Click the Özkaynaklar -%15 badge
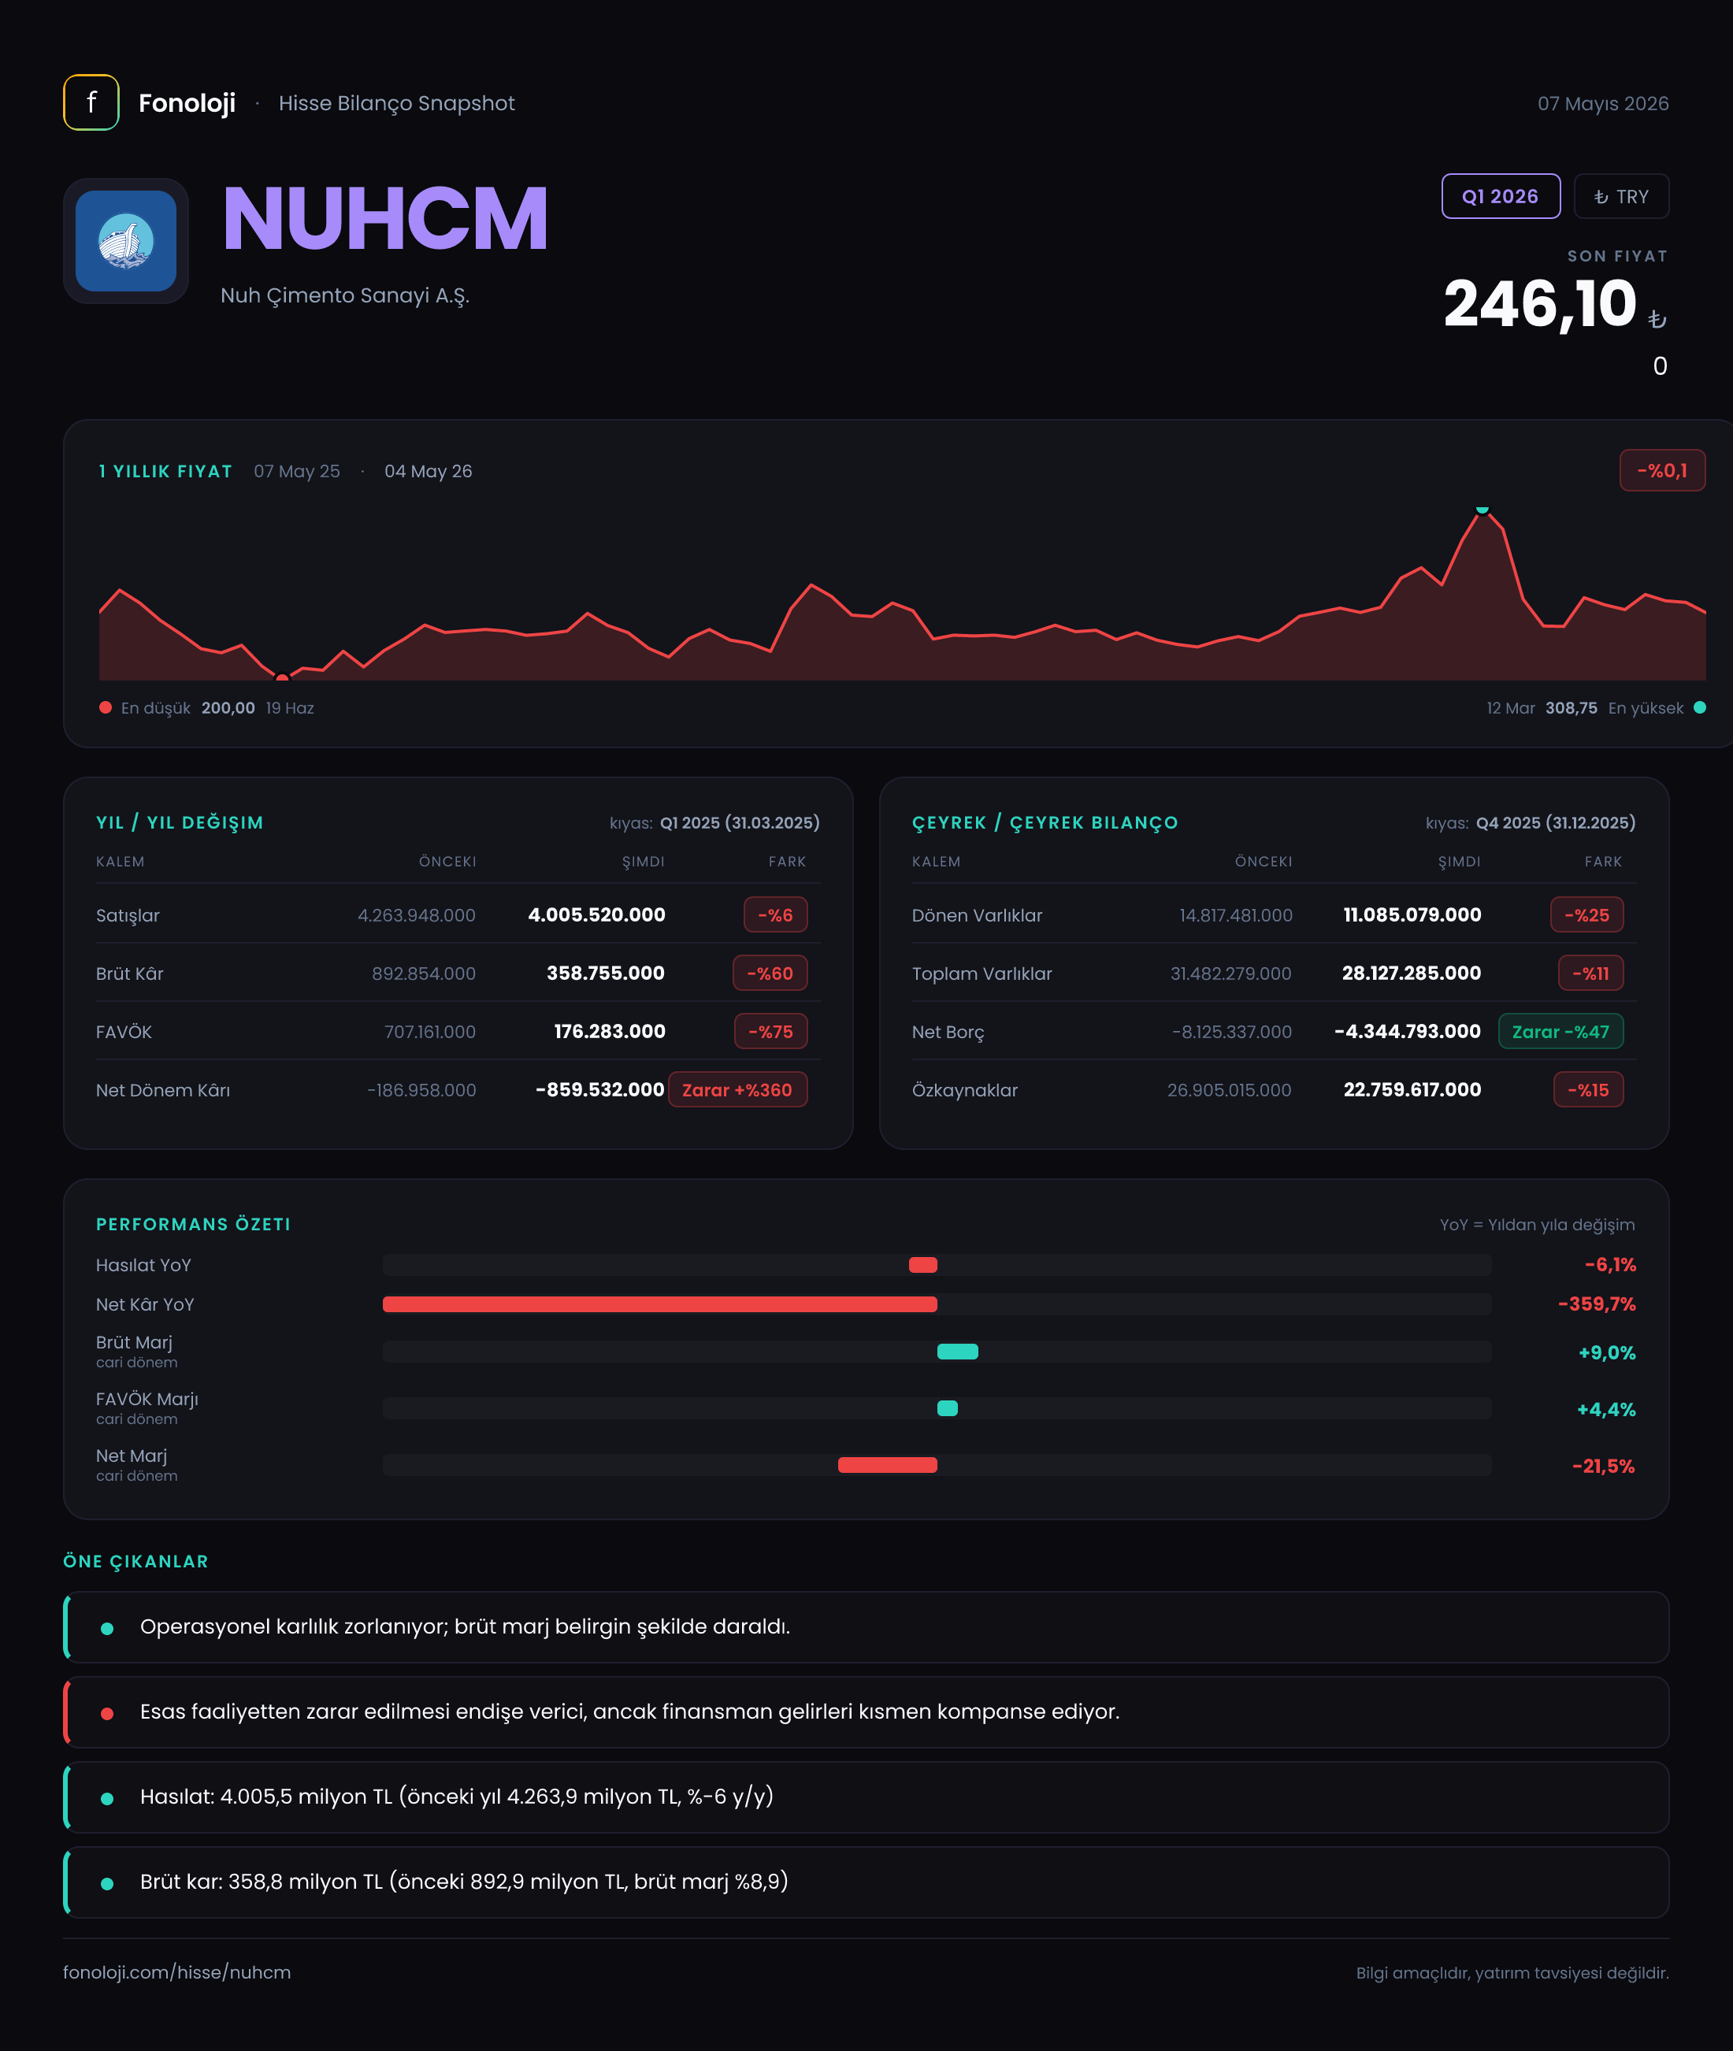 [x=1587, y=1090]
